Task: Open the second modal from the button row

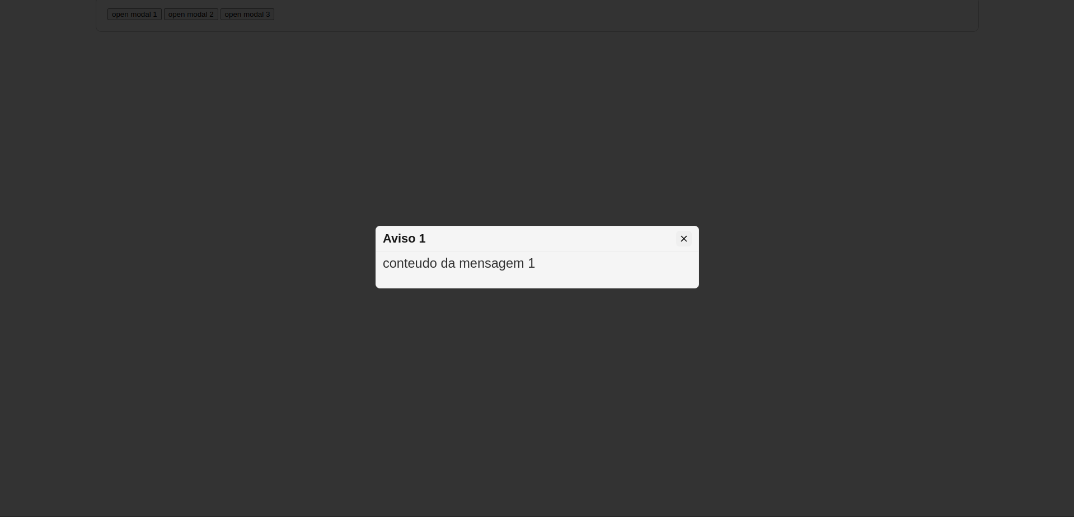Action: point(191,15)
